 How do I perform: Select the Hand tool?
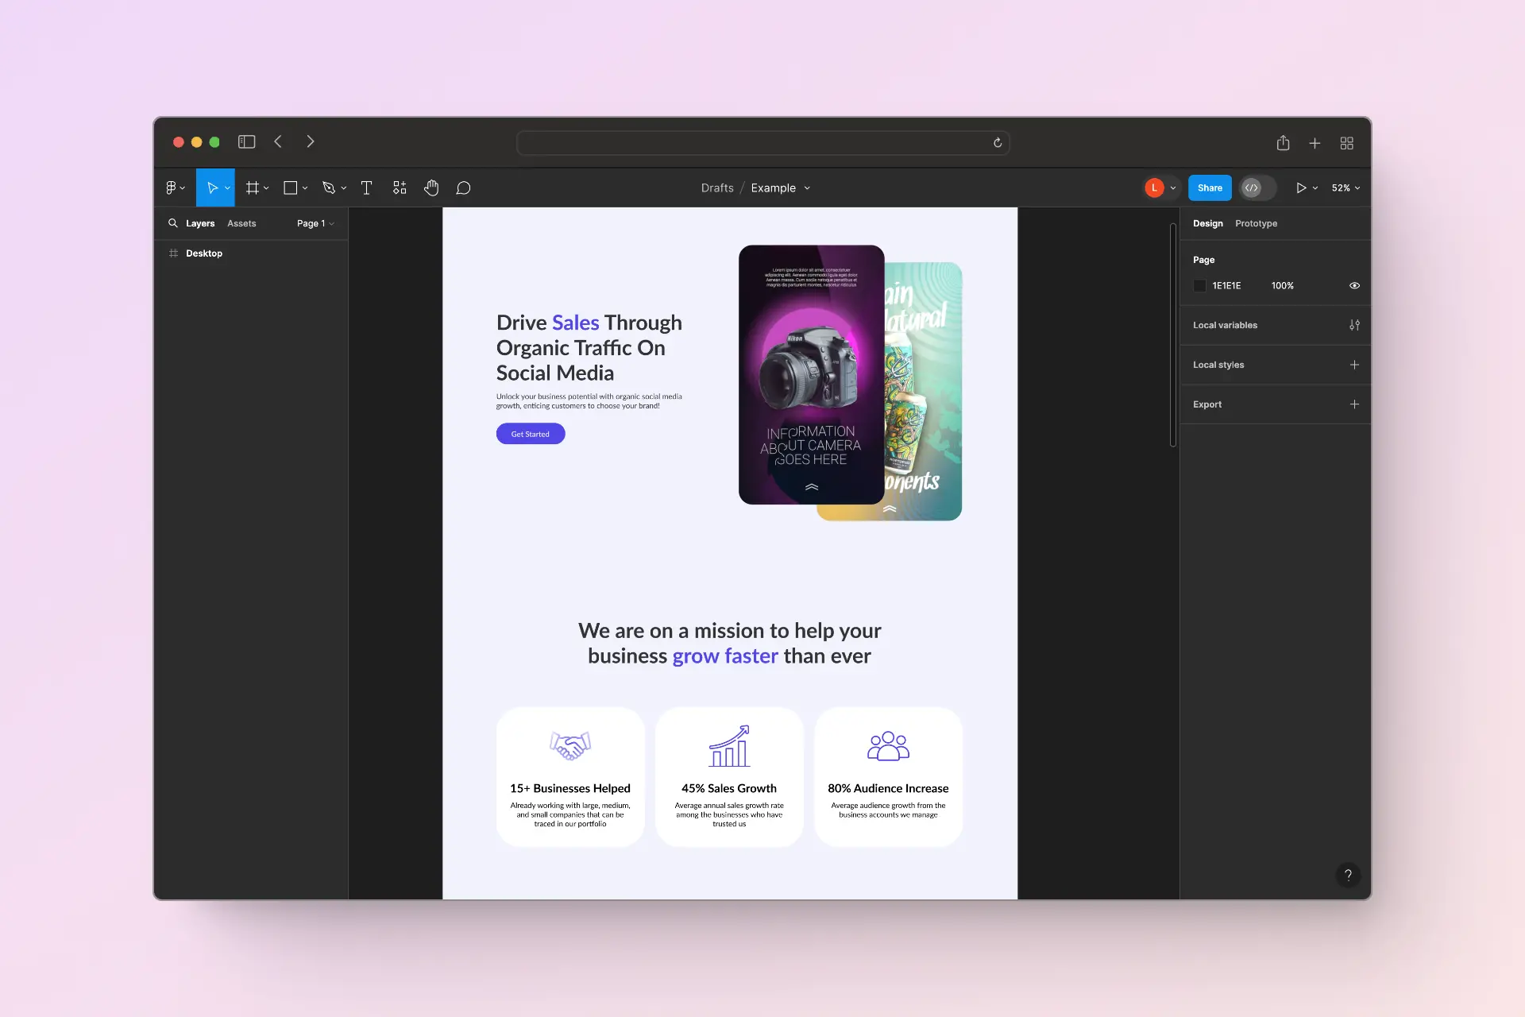tap(431, 188)
